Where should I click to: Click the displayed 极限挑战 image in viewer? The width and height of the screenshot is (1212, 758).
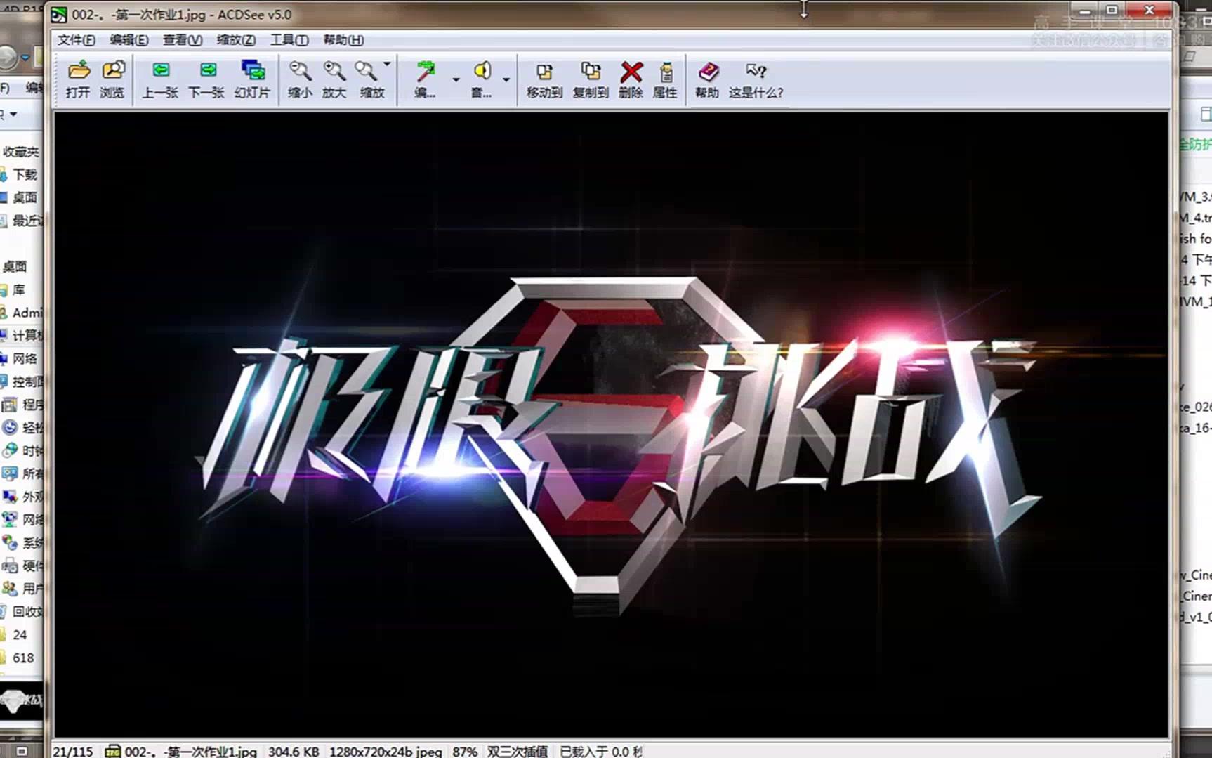pos(612,424)
